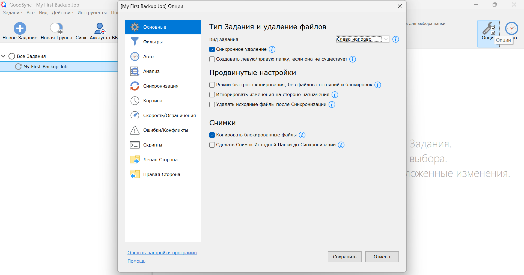Select My First Backup Job item
This screenshot has height=275, width=524.
(45, 67)
